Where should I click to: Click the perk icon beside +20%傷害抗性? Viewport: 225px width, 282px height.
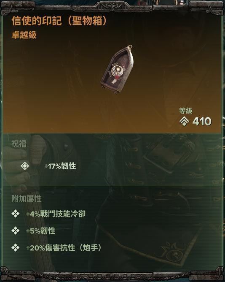(16, 248)
